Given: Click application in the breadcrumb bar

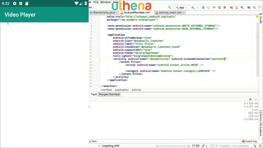Looking at the screenshot, I should coord(122,90).
